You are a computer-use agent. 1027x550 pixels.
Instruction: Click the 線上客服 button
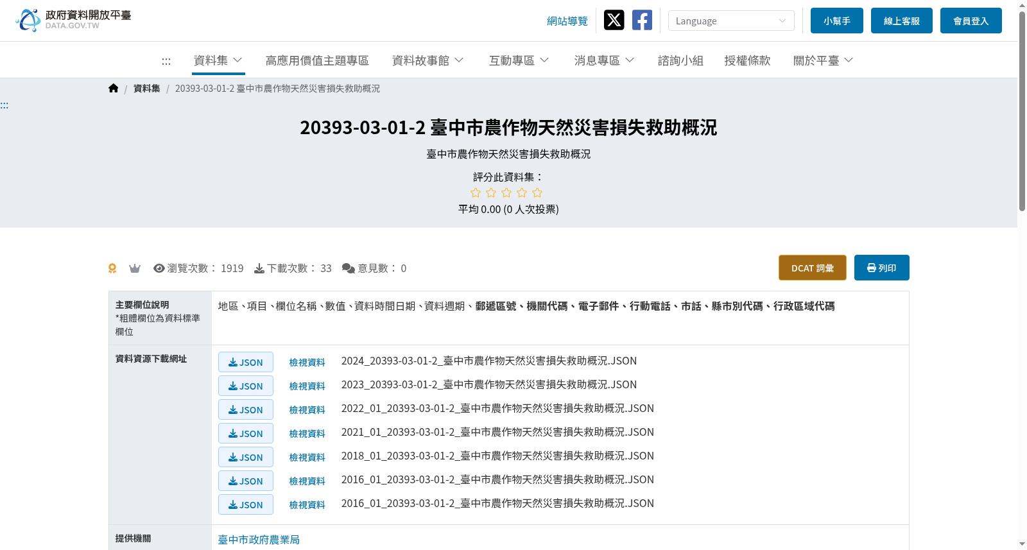(902, 21)
